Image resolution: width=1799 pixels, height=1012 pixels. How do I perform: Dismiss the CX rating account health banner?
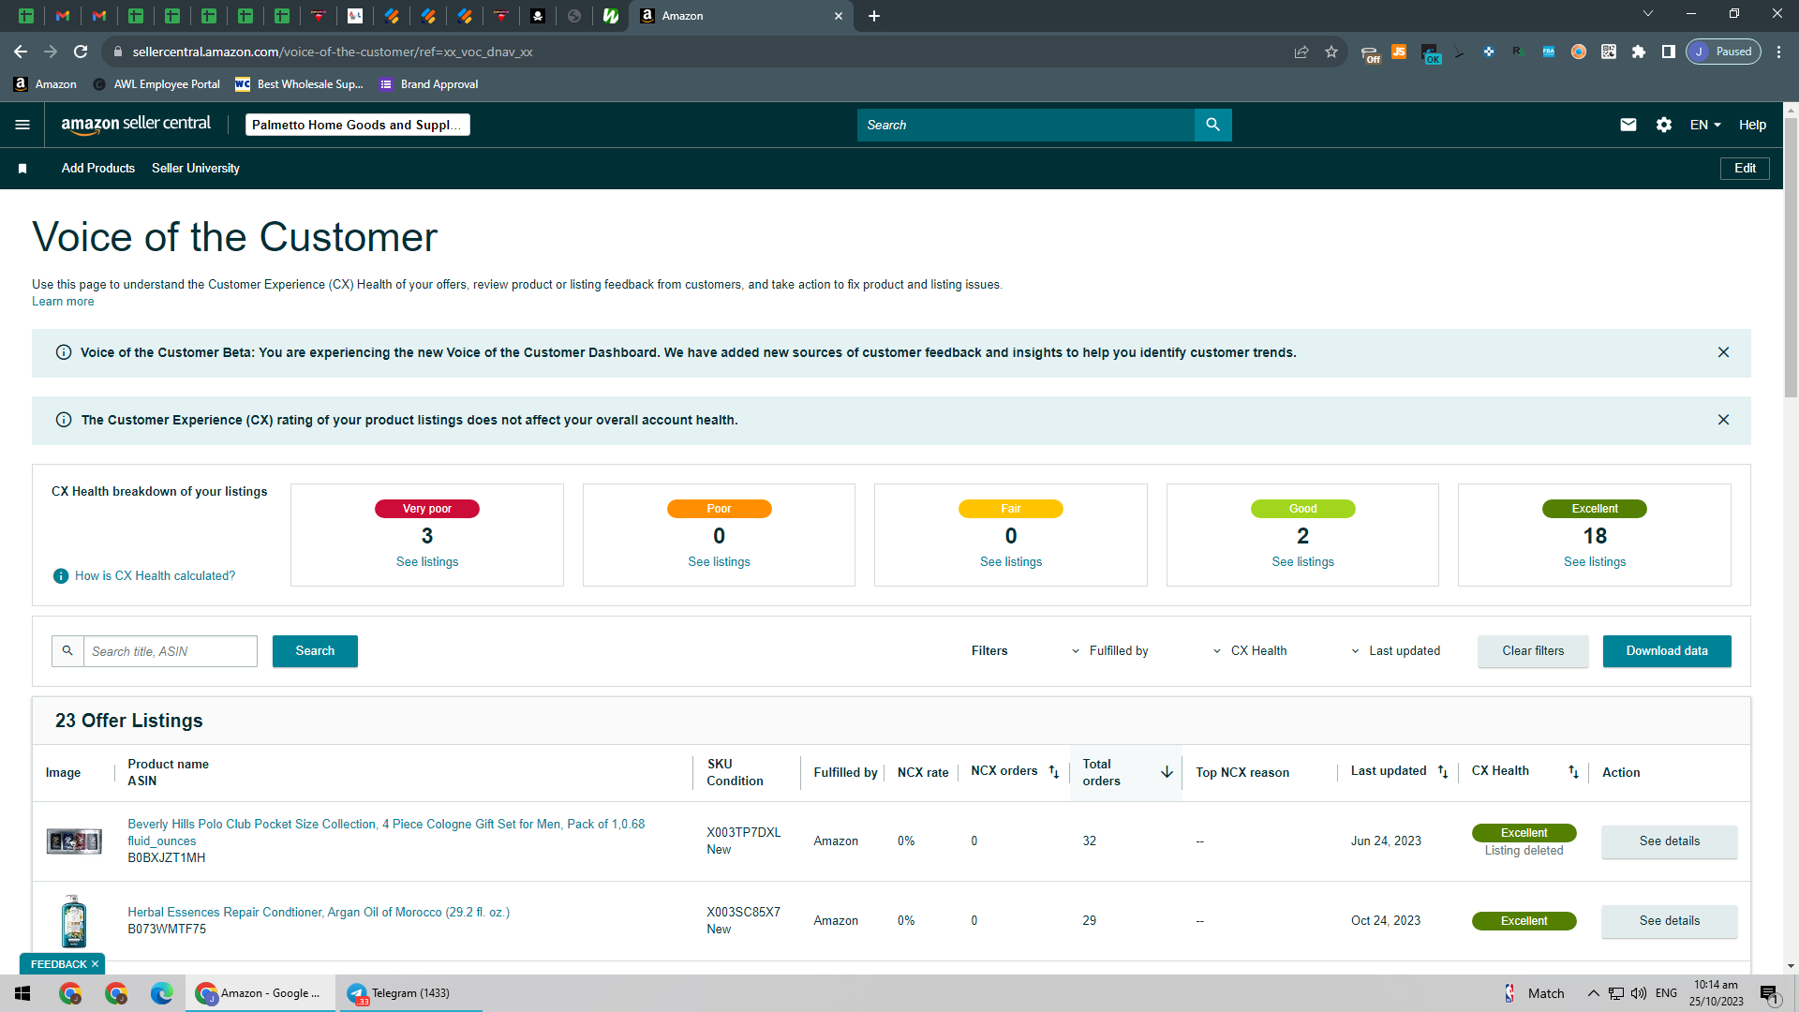1723,420
